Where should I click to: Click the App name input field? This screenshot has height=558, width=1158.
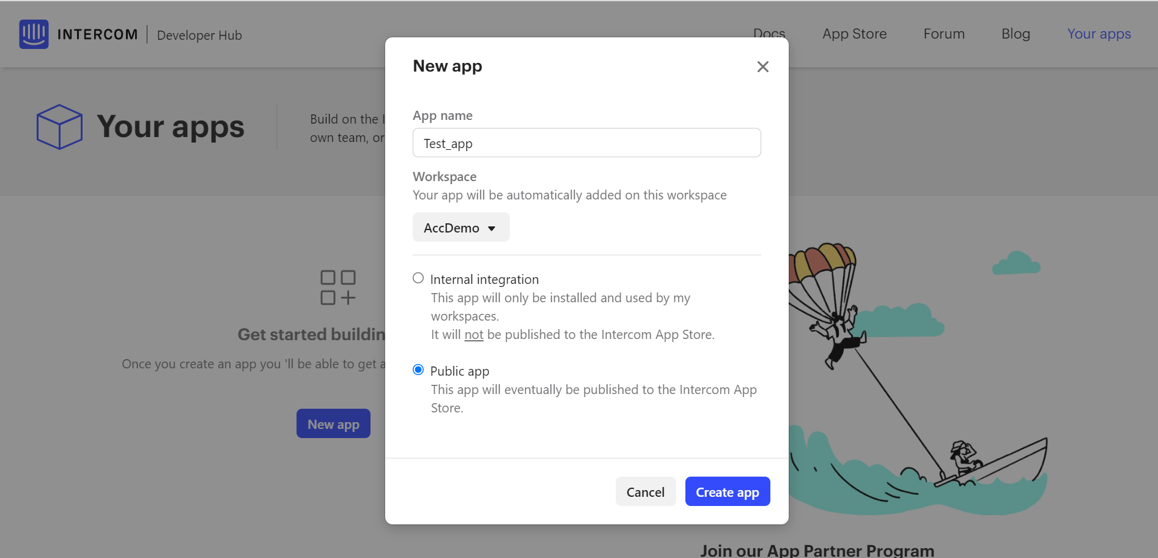(586, 143)
